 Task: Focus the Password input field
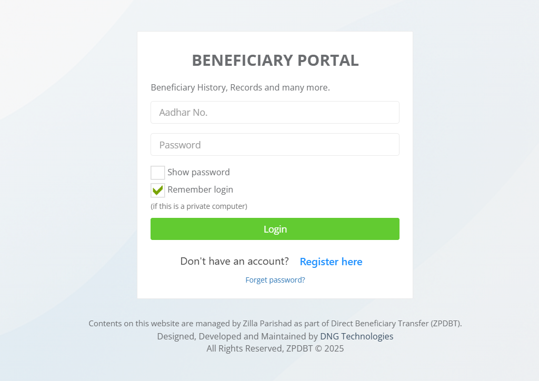pyautogui.click(x=275, y=145)
